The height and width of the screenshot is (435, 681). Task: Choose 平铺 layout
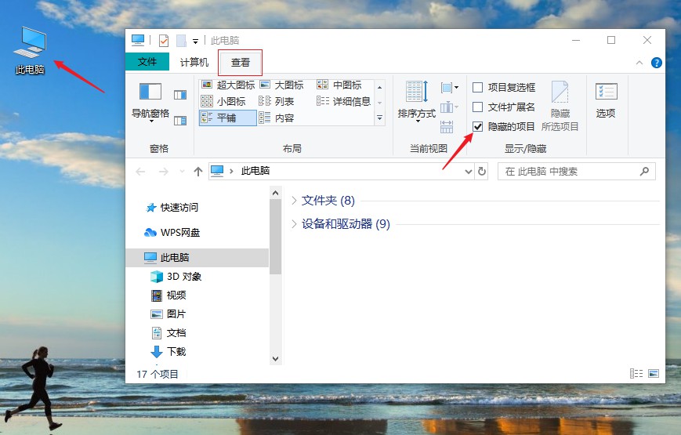(227, 118)
